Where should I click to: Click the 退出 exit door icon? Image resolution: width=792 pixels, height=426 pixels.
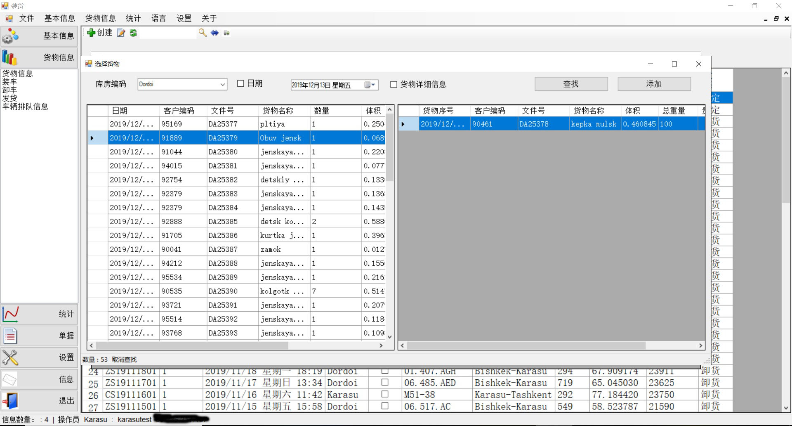click(x=11, y=401)
